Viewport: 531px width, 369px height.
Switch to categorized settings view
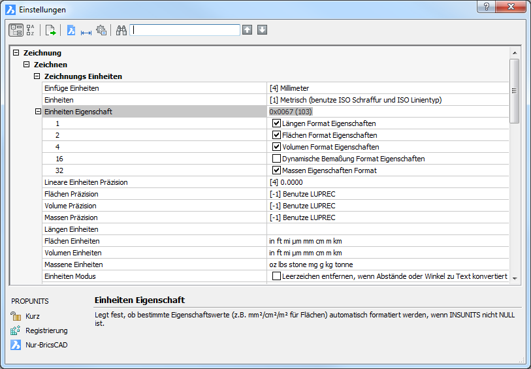[x=16, y=30]
